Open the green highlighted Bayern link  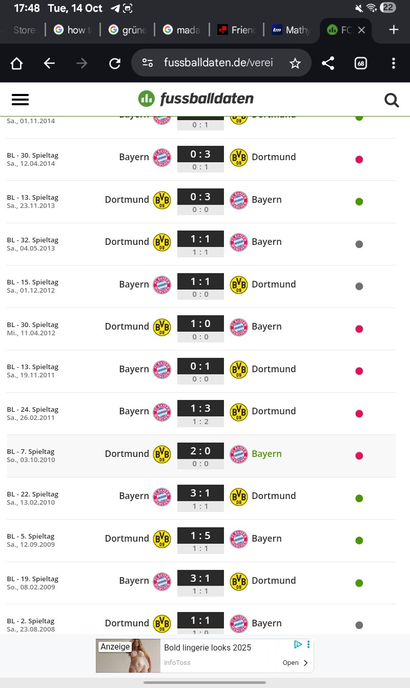266,454
